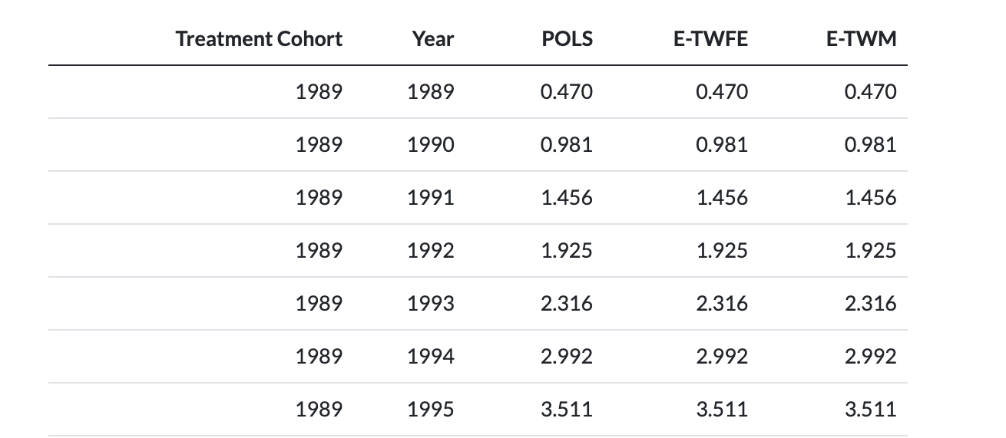Select the Year cell showing 1993

coord(431,304)
